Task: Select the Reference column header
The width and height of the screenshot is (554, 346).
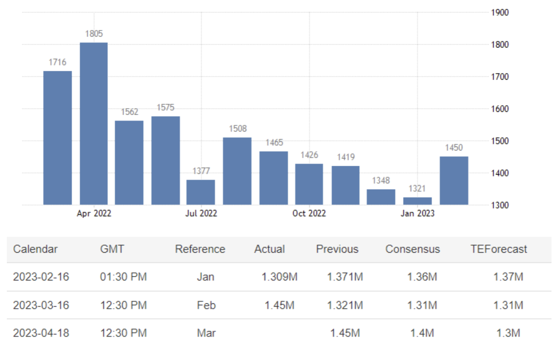Action: point(200,249)
